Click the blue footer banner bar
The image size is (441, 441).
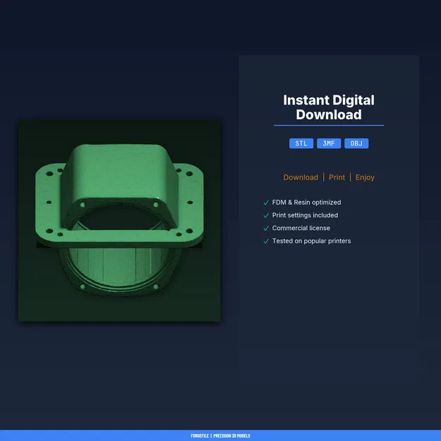pos(220,435)
